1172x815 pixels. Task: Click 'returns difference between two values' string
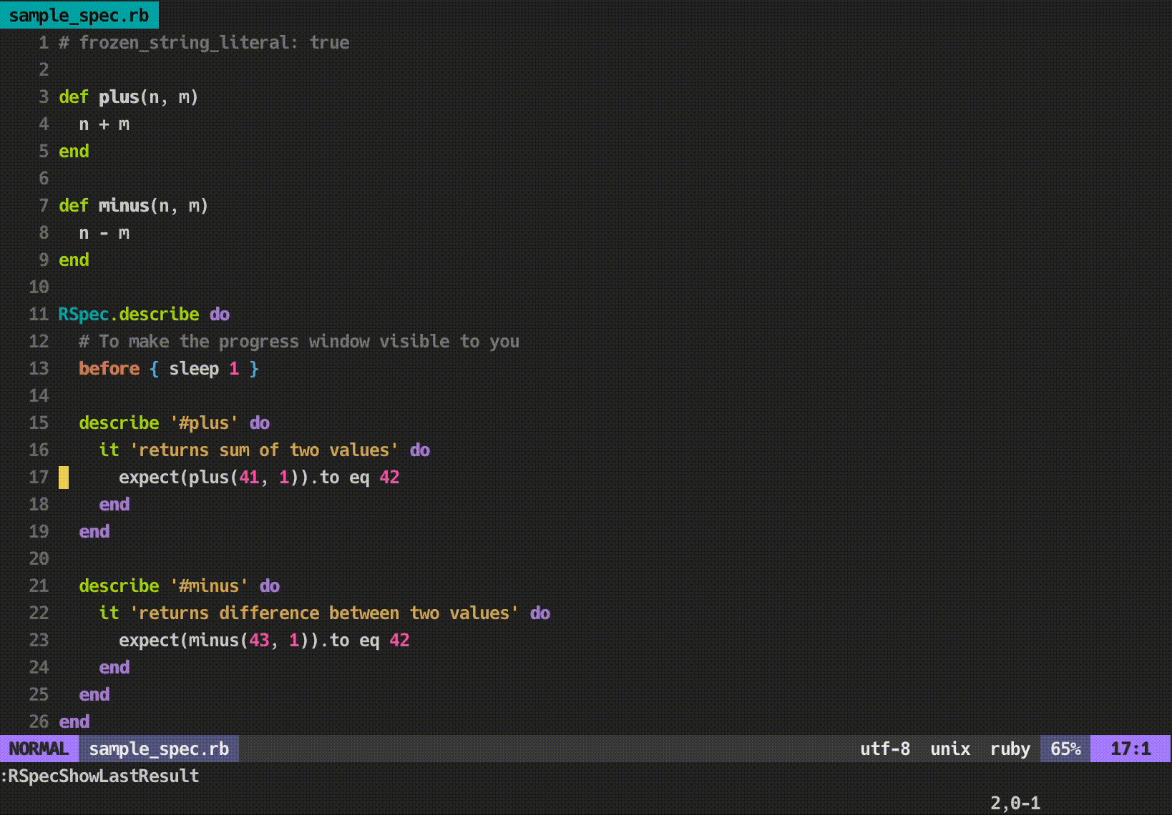[x=324, y=613]
